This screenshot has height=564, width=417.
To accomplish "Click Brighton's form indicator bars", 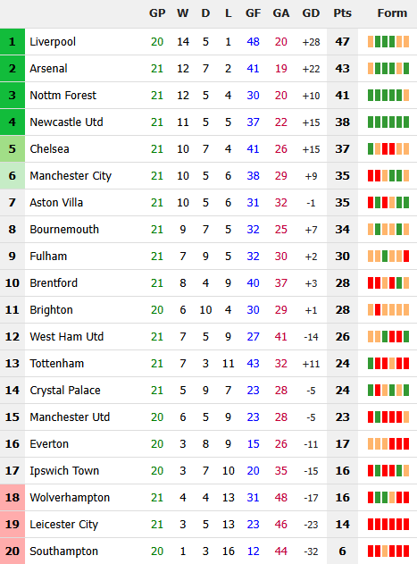I will [388, 309].
